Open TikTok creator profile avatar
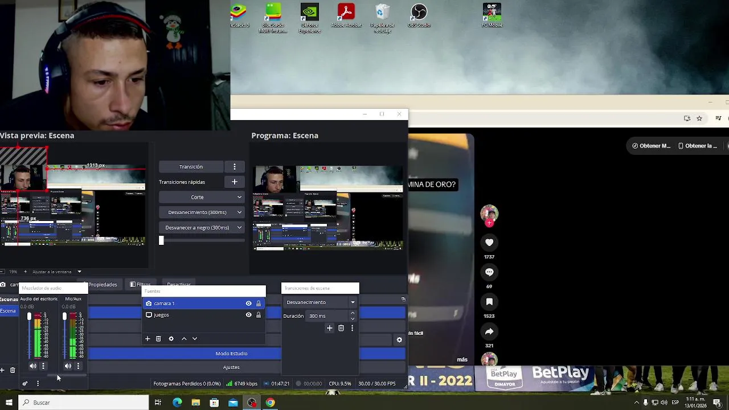This screenshot has width=729, height=410. click(489, 214)
